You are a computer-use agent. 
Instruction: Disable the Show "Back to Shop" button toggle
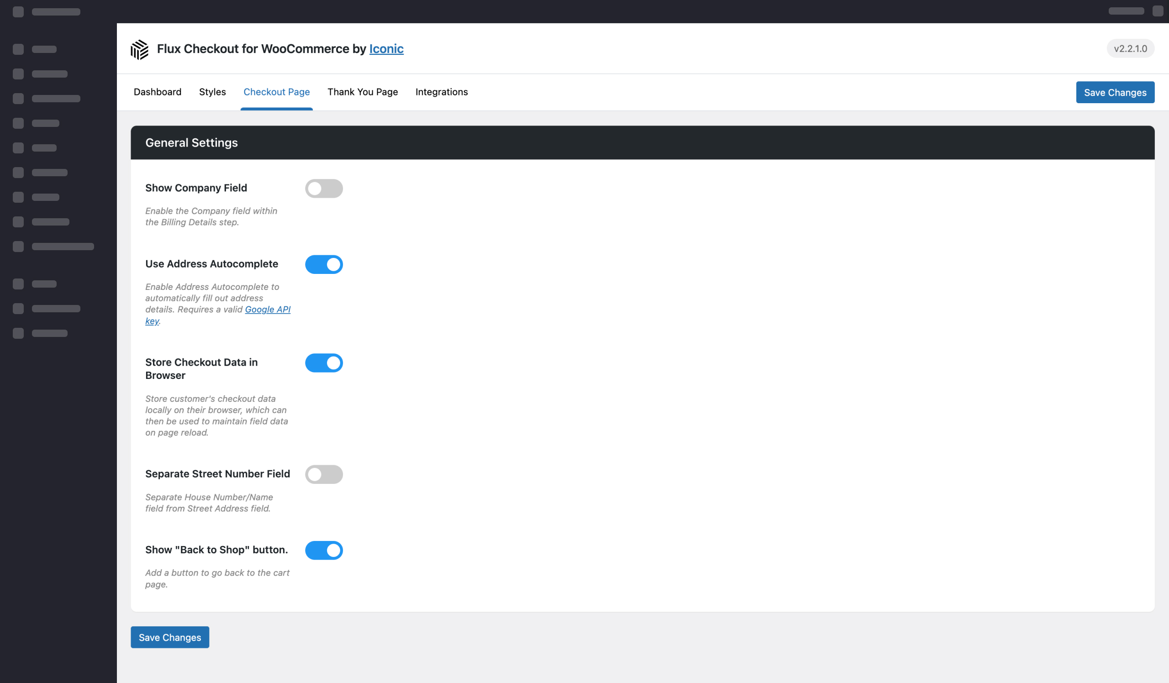pos(324,551)
